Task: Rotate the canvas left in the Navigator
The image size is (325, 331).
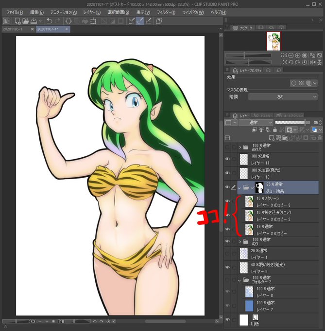Action: point(291,62)
